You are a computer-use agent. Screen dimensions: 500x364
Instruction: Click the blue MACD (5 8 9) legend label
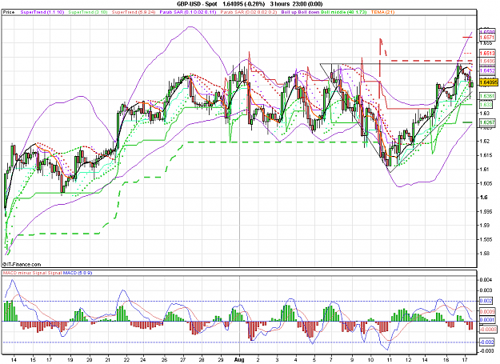[x=78, y=273]
